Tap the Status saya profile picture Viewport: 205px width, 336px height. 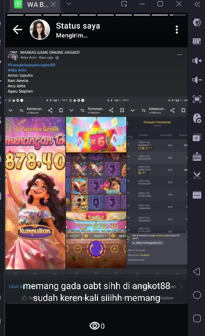pyautogui.click(x=40, y=30)
